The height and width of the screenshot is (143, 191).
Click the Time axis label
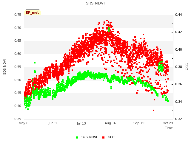point(169,128)
